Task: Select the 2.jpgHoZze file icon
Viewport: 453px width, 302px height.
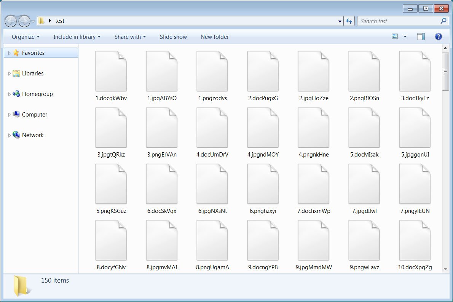Action: click(313, 70)
